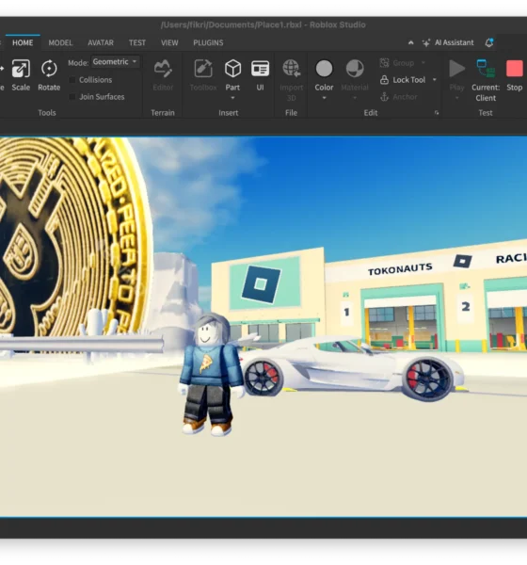
Task: Open the Edit section options launcher
Action: [437, 113]
